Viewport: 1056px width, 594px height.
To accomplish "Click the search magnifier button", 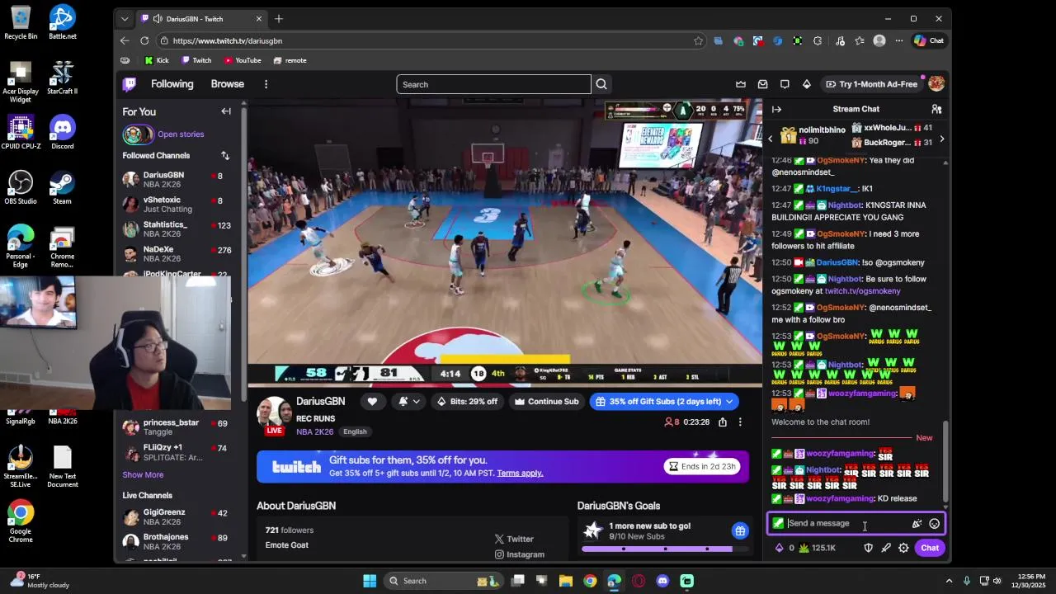I will pyautogui.click(x=601, y=84).
